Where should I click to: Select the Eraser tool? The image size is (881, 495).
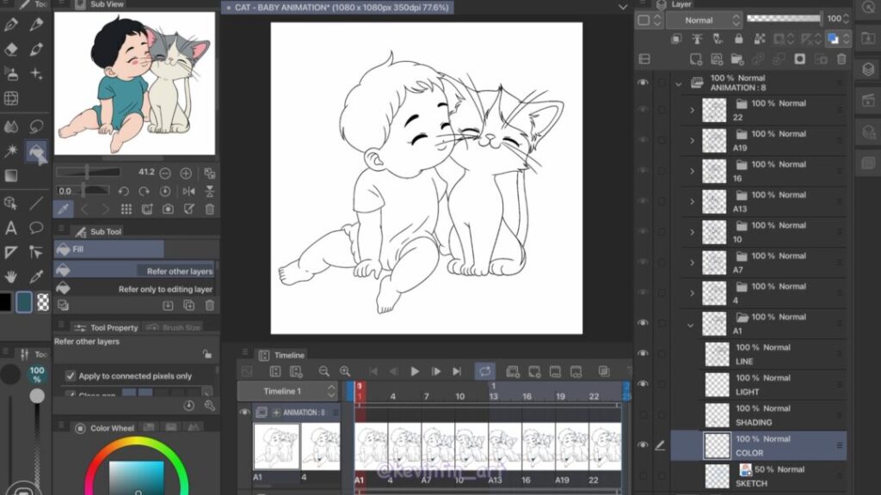(11, 49)
